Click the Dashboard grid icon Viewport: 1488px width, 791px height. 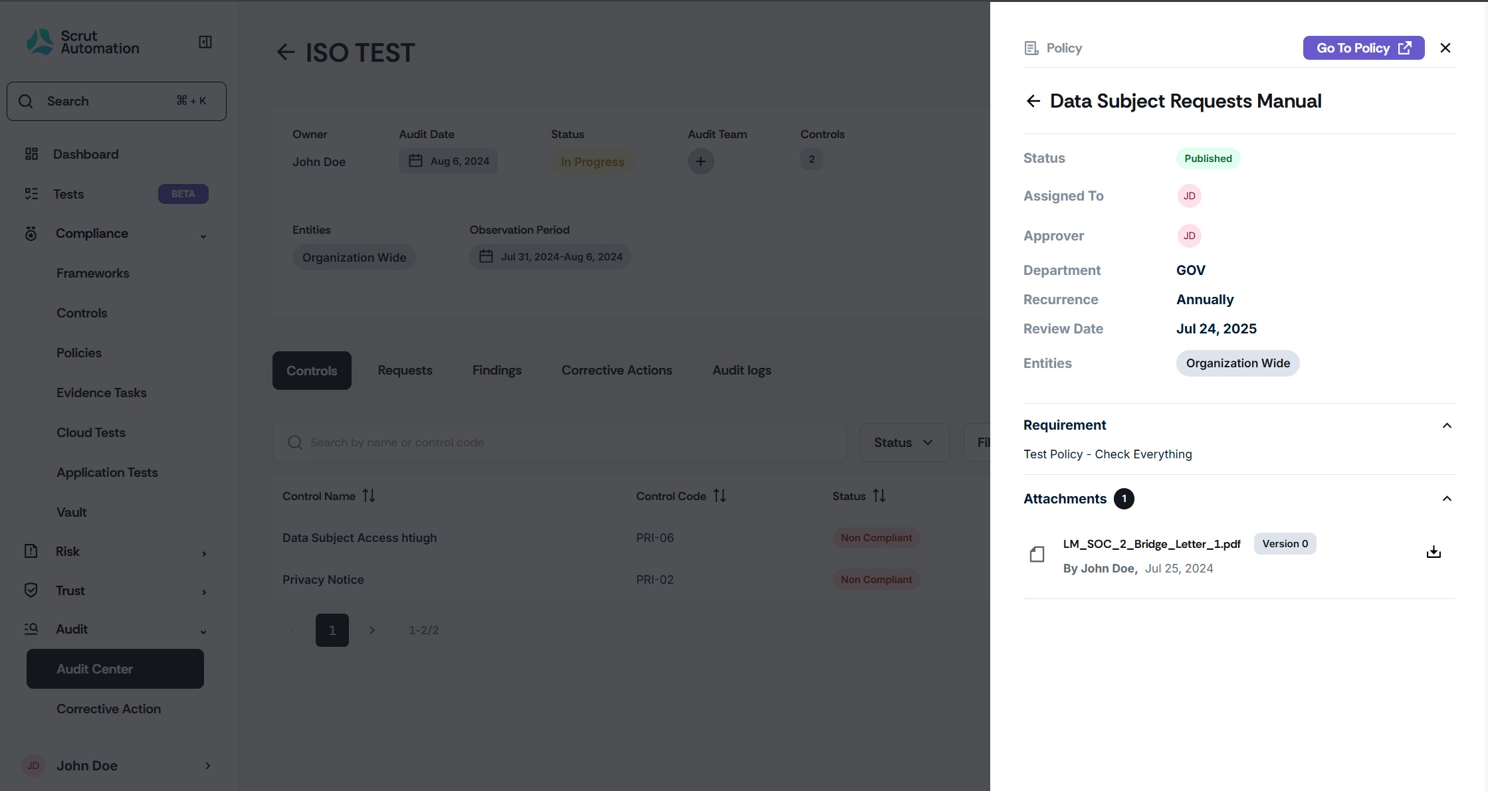pos(31,154)
